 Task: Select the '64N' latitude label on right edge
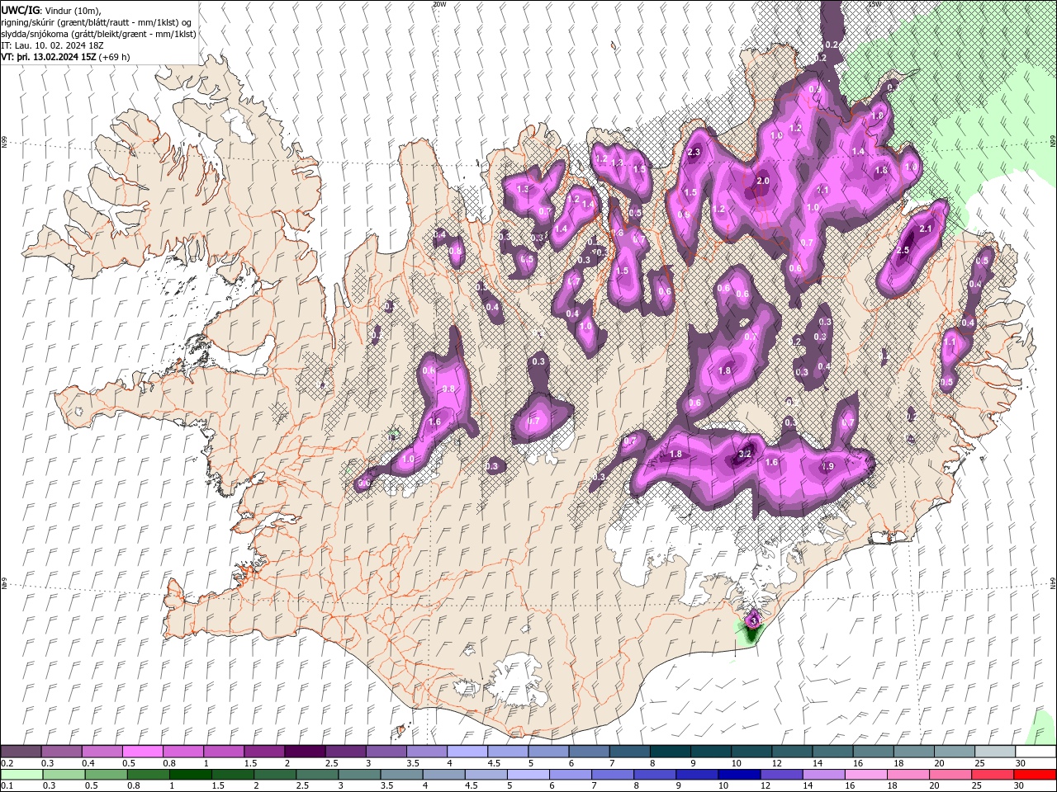point(1053,583)
